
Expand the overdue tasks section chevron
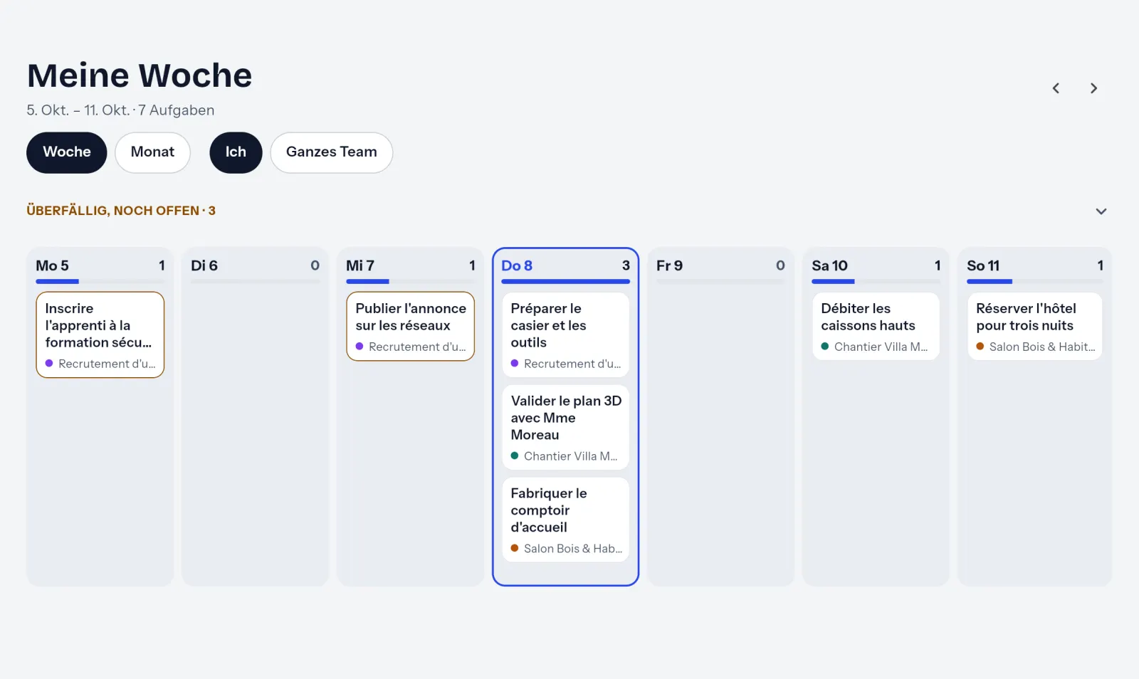1101,211
